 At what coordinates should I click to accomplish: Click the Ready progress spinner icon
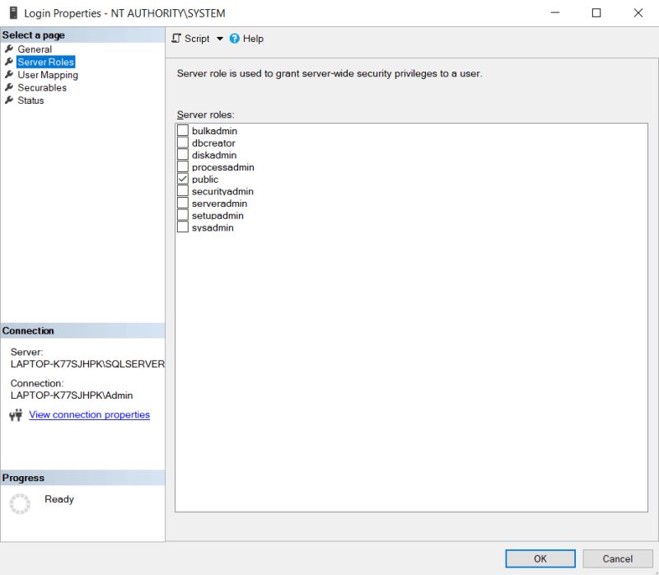pyautogui.click(x=20, y=503)
